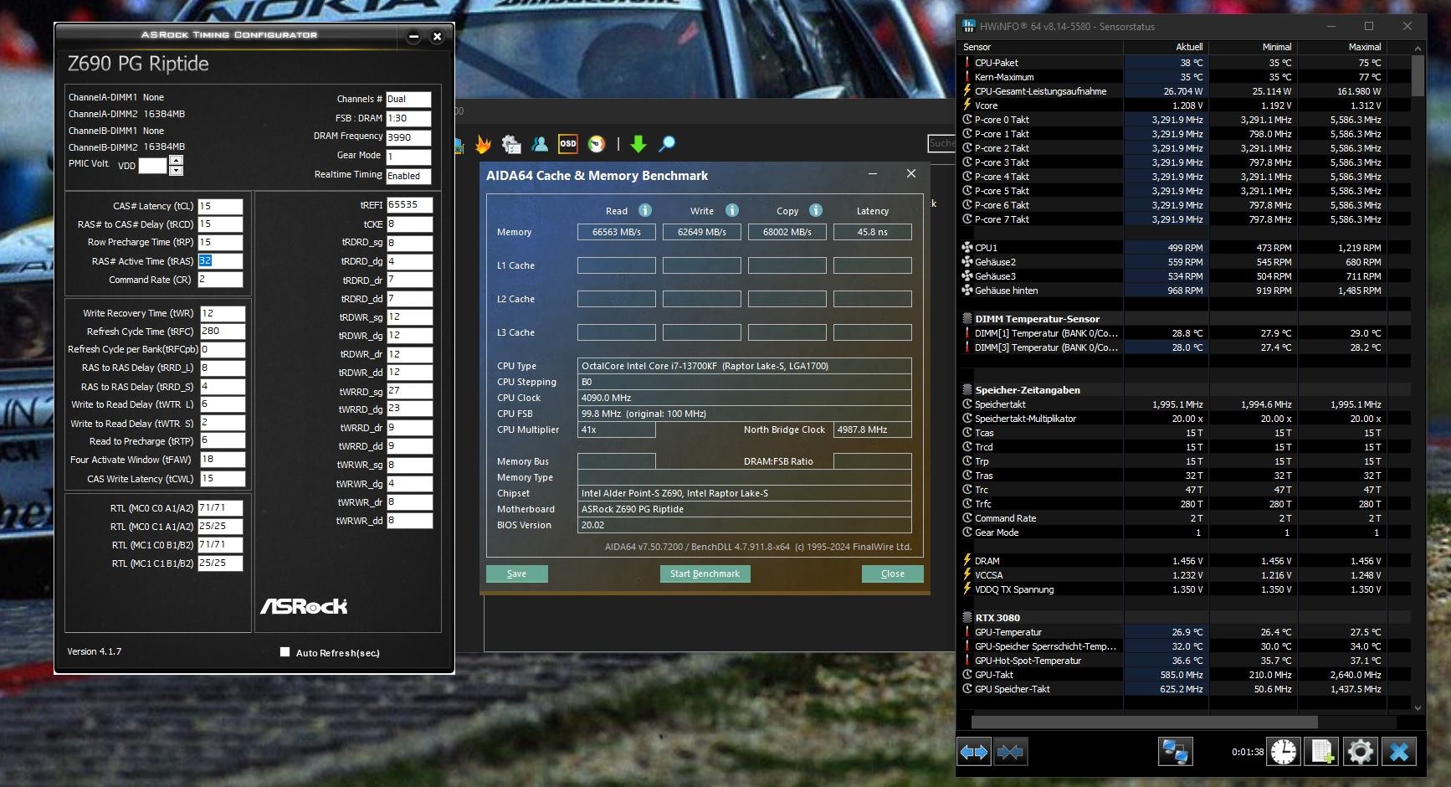This screenshot has width=1451, height=787.
Task: Click the Gear Mode field
Action: (408, 157)
